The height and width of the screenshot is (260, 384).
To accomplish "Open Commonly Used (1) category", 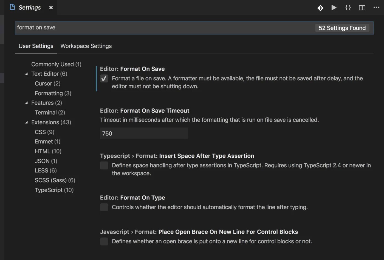I will point(56,64).
